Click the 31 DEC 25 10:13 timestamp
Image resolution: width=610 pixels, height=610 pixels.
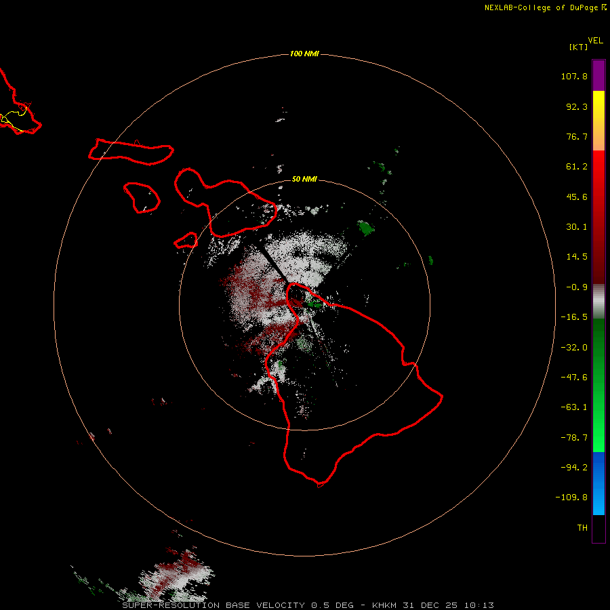448,605
